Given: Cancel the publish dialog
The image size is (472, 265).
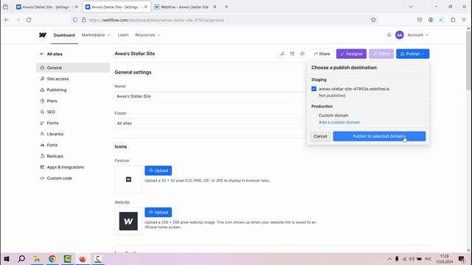Looking at the screenshot, I should coord(320,136).
